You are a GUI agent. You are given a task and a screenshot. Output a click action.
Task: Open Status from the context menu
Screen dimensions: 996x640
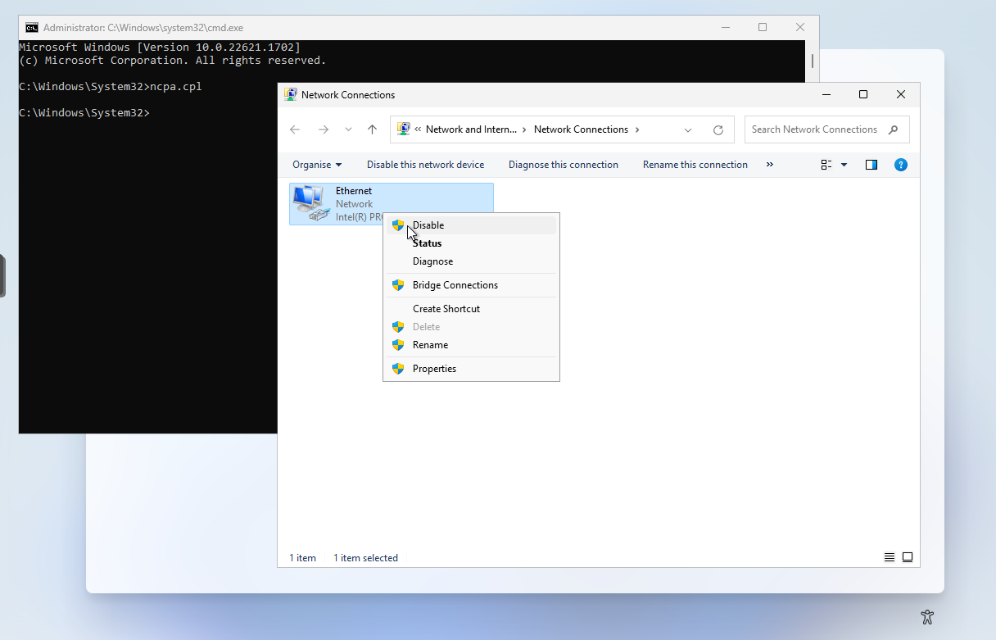pos(471,243)
